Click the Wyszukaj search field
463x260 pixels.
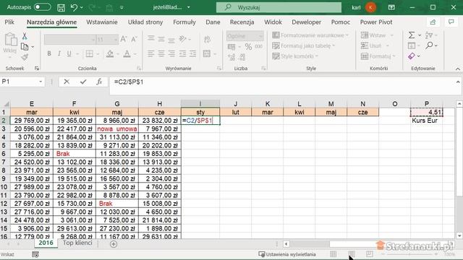coord(279,7)
